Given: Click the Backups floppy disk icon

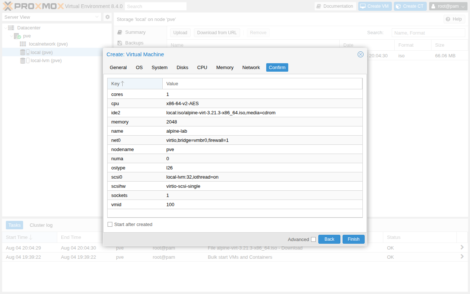Looking at the screenshot, I should tap(120, 43).
